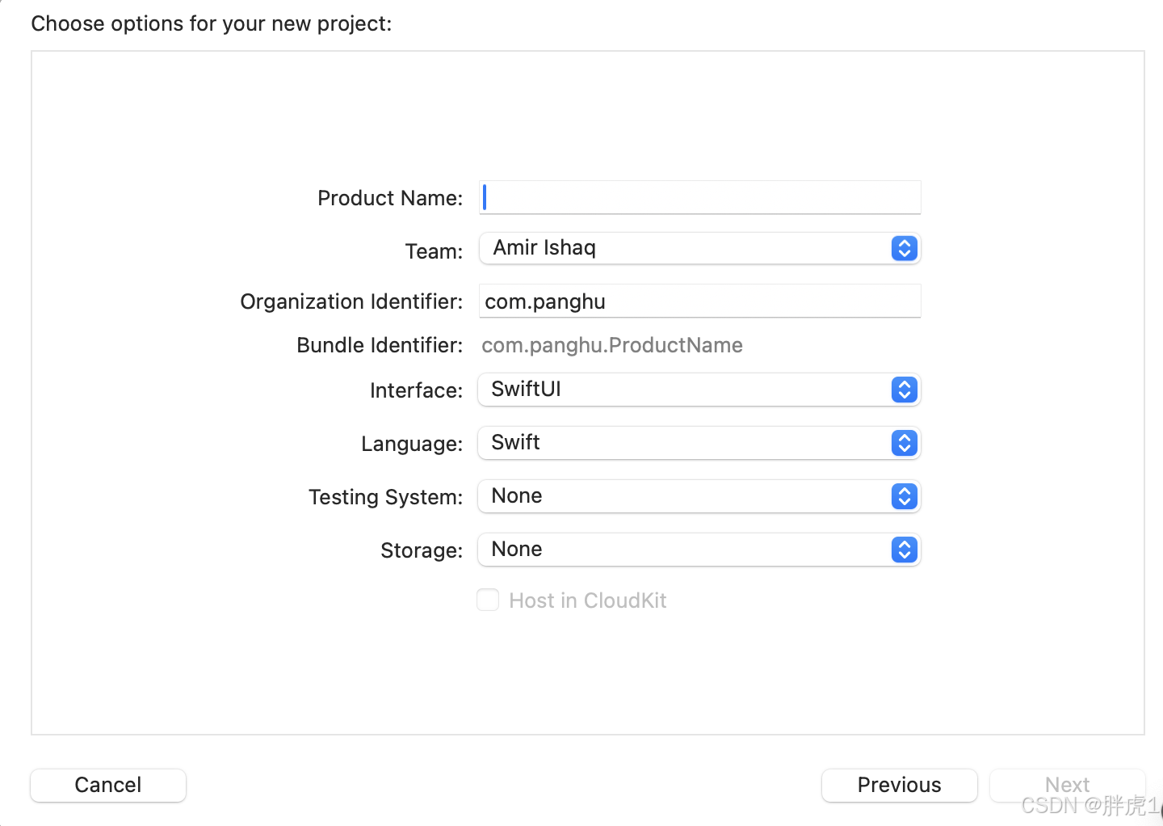1163x826 pixels.
Task: Open the Interface dropdown set to SwiftUI
Action: 699,390
